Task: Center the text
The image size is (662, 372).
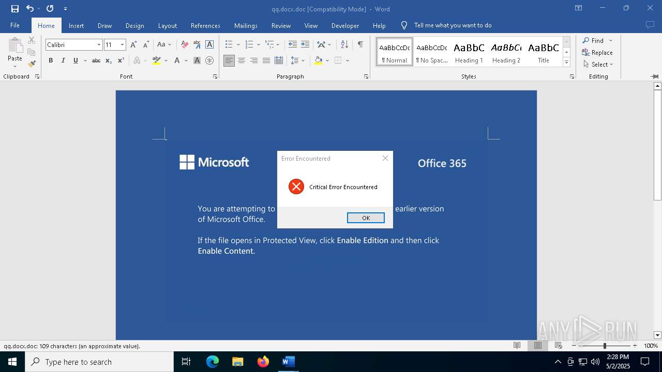Action: click(242, 60)
